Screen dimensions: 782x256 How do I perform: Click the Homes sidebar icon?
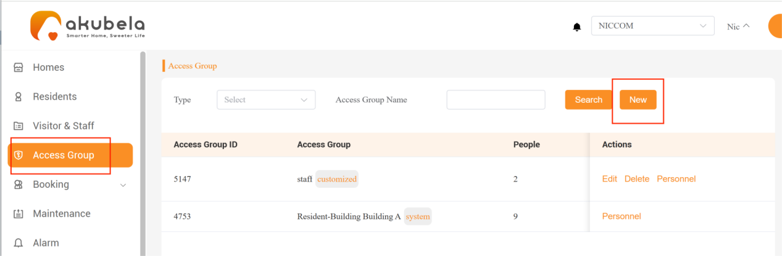click(19, 67)
